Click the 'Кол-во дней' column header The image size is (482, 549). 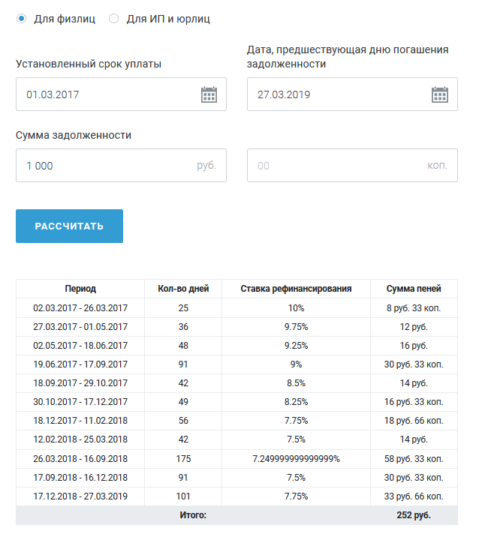click(183, 289)
